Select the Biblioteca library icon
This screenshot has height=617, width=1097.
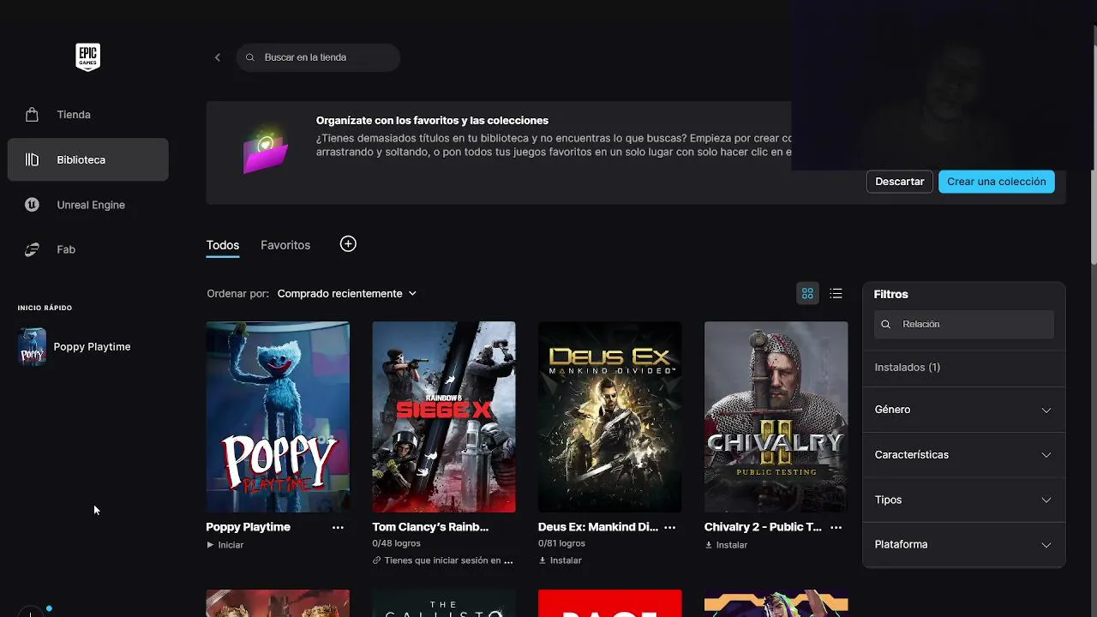coord(32,159)
